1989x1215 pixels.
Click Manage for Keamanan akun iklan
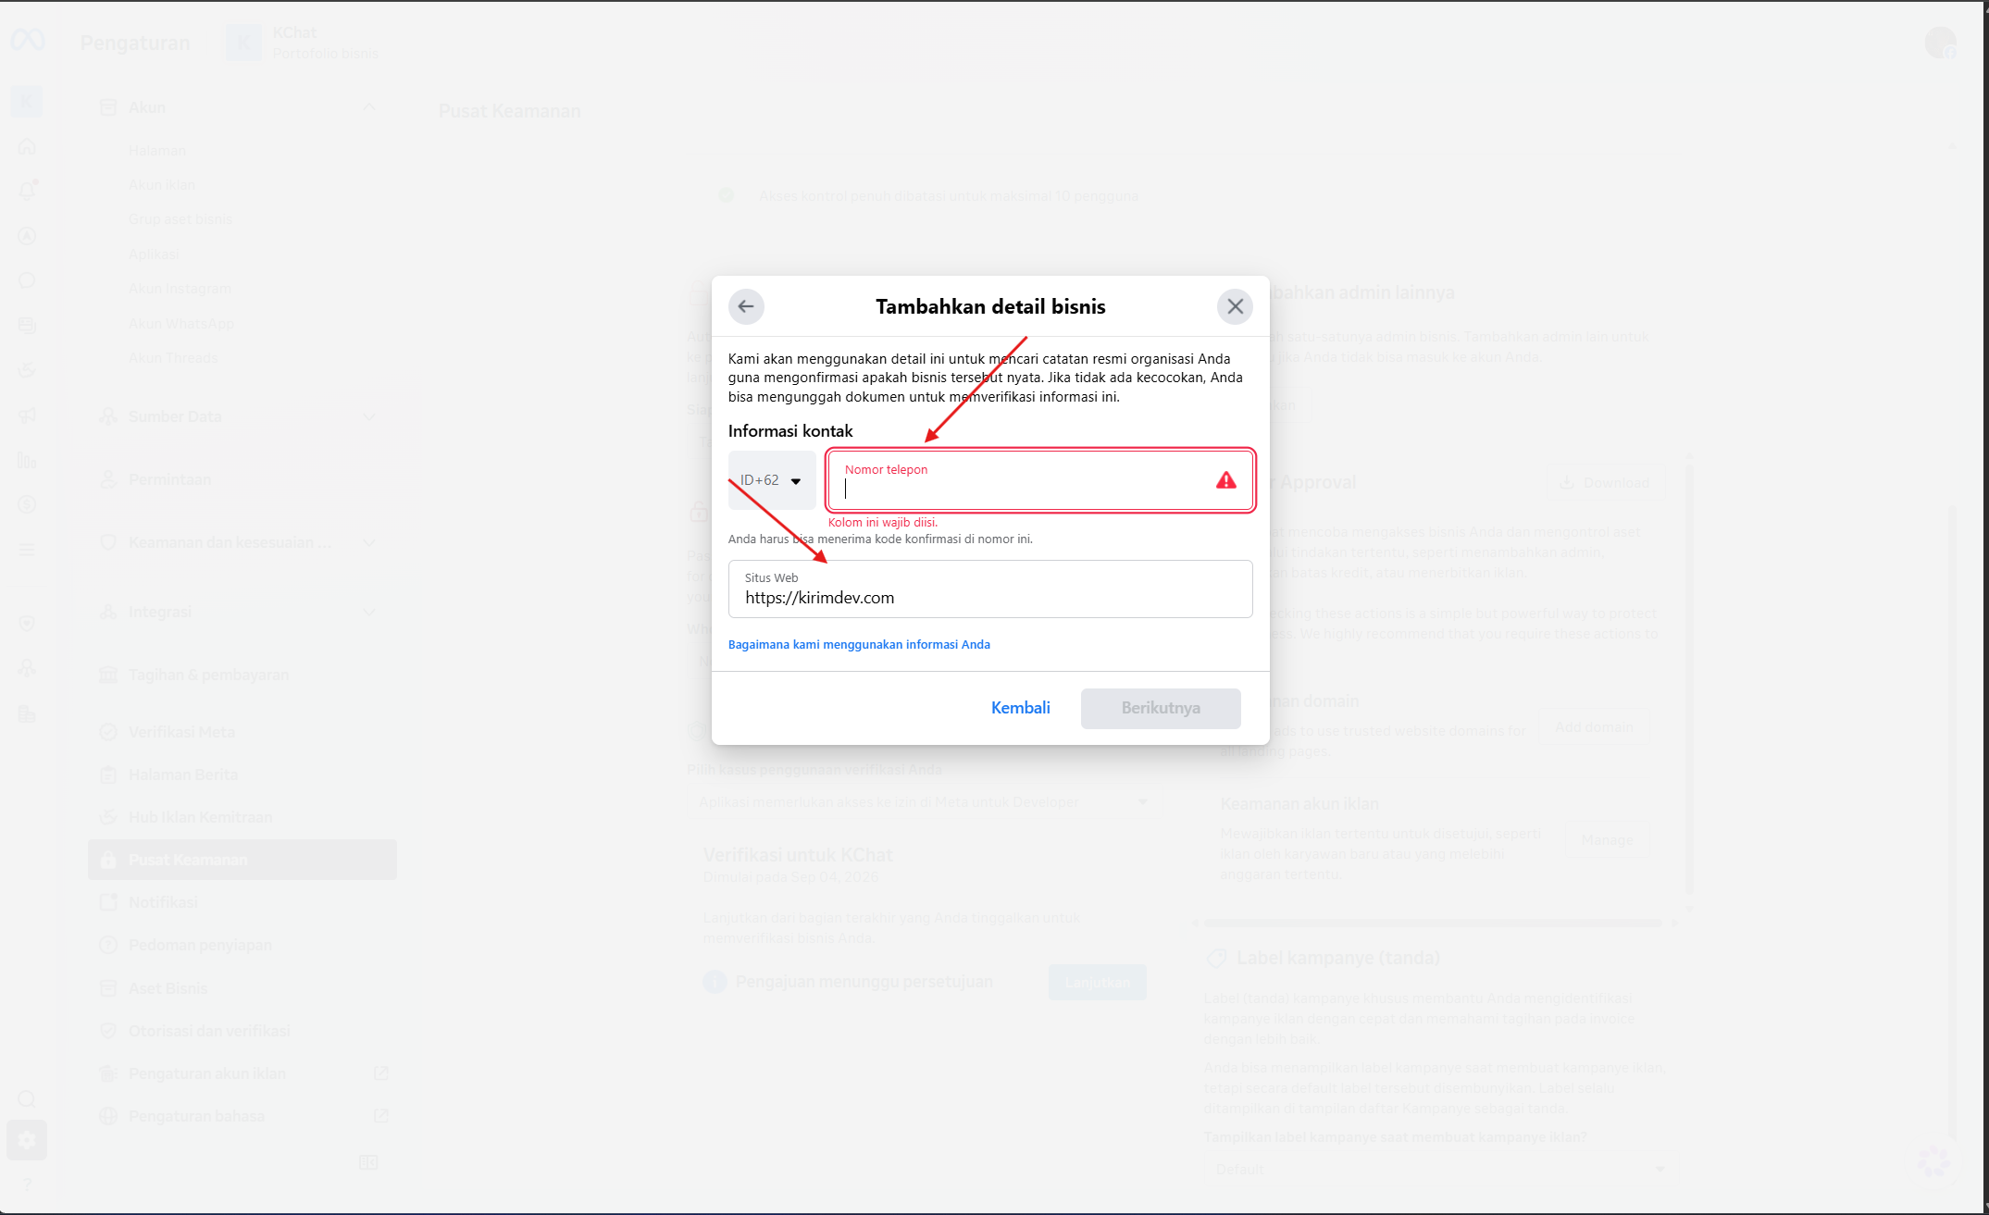(x=1607, y=839)
